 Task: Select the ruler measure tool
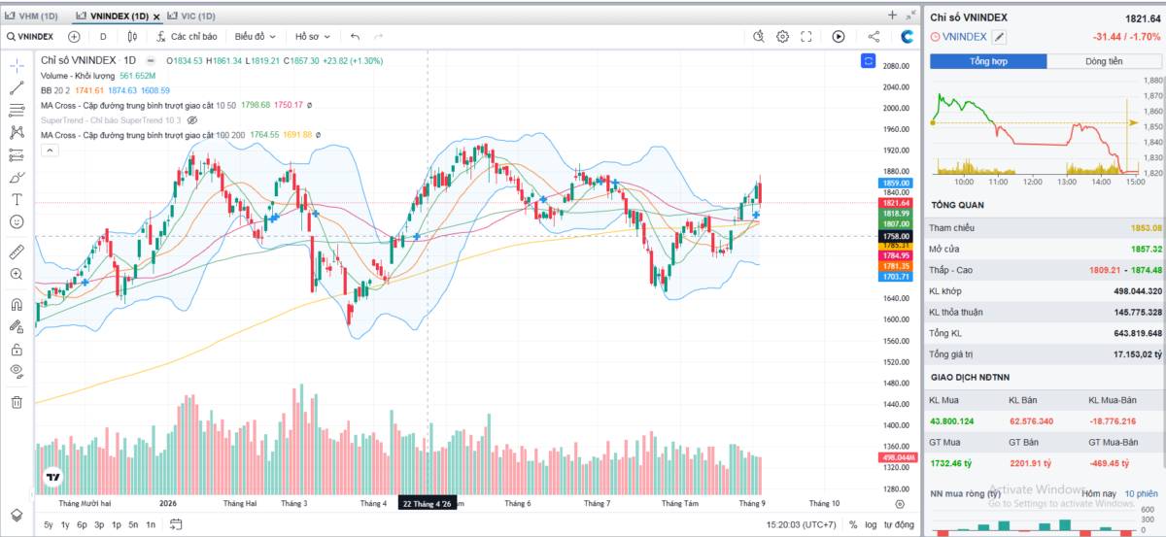tap(17, 252)
